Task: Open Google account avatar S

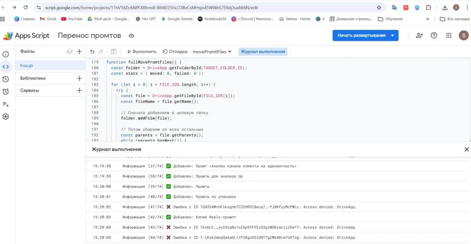Action: [x=464, y=35]
